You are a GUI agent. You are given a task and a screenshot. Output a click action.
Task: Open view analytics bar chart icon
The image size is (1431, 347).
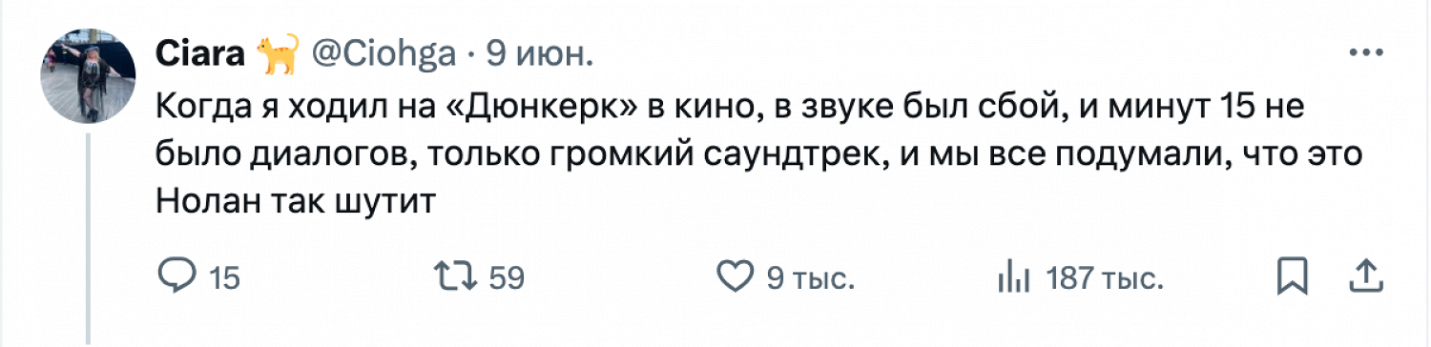click(1014, 277)
